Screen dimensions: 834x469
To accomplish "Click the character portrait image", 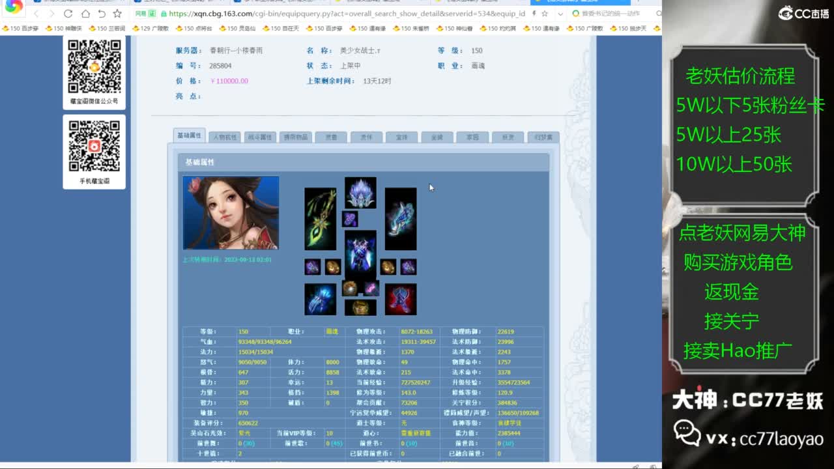I will pyautogui.click(x=231, y=212).
